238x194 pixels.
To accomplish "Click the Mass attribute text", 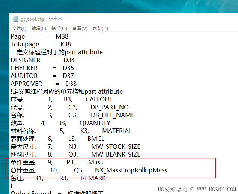I will pos(96,163).
